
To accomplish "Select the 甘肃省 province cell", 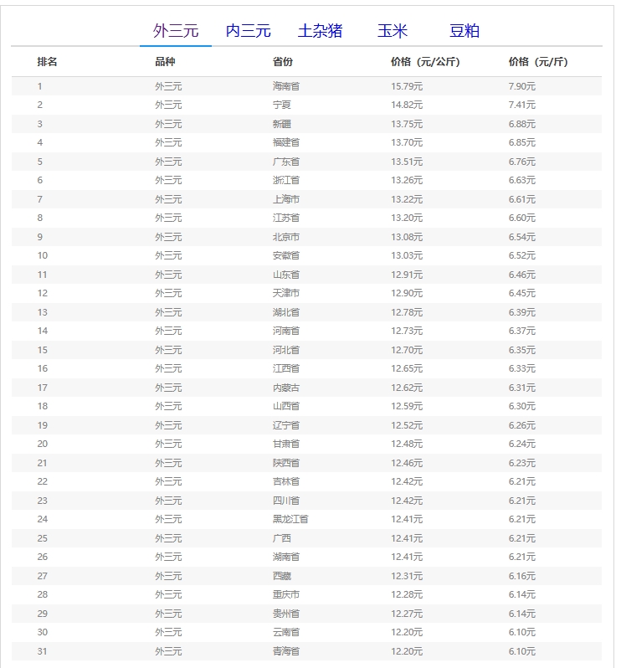I will pyautogui.click(x=286, y=444).
